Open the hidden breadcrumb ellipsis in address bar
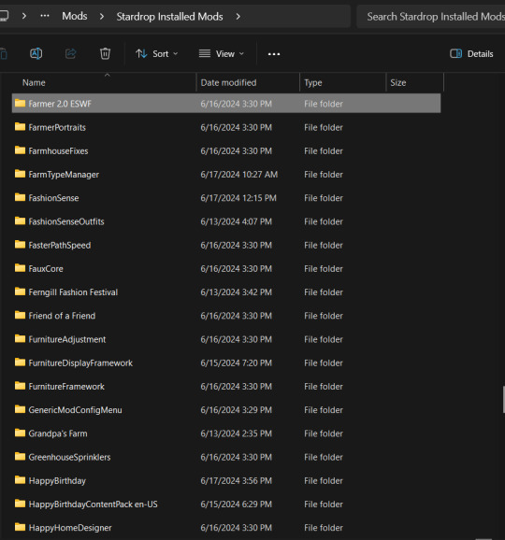Viewport: 505px width, 540px height. (x=45, y=16)
